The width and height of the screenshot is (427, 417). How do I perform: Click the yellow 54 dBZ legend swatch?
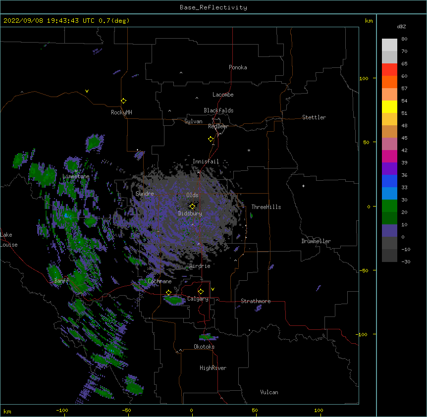[x=389, y=106]
